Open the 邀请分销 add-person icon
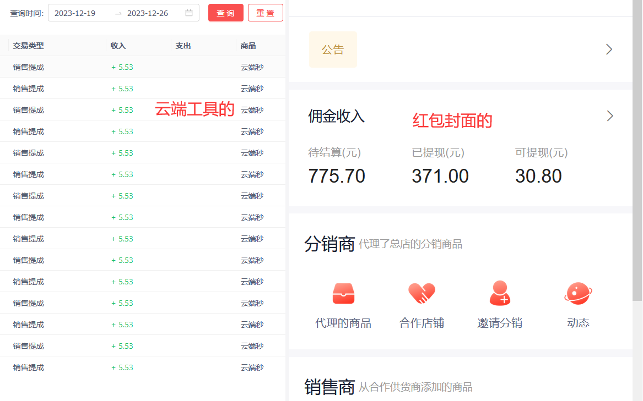 click(500, 293)
